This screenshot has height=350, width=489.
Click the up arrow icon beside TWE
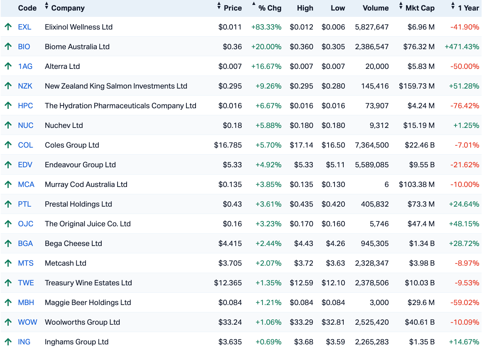8,283
